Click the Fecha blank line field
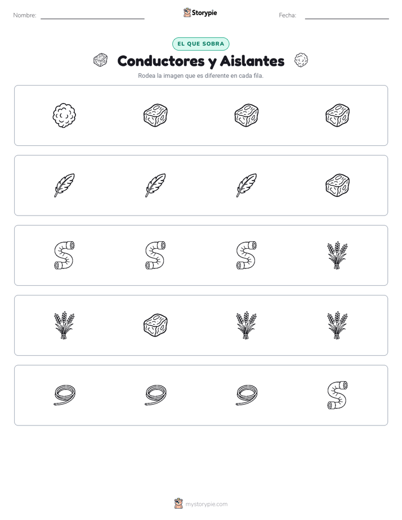Screen dimensions: 402x520 pos(347,15)
